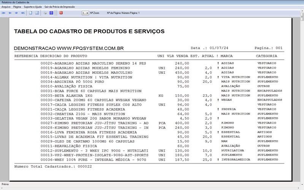Image resolution: width=304 pixels, height=190 pixels.
Task: Click the printer icon in toolbar
Action: point(45,13)
